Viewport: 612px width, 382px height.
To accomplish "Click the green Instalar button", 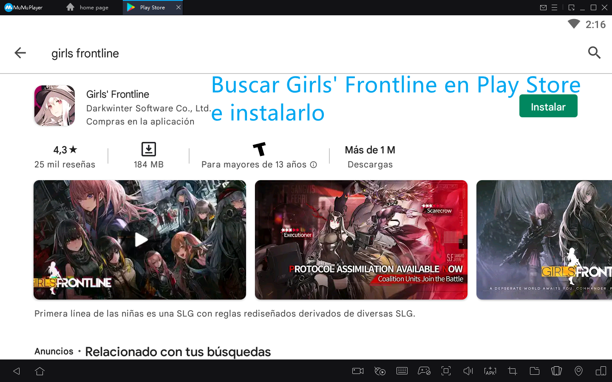I will coord(548,106).
